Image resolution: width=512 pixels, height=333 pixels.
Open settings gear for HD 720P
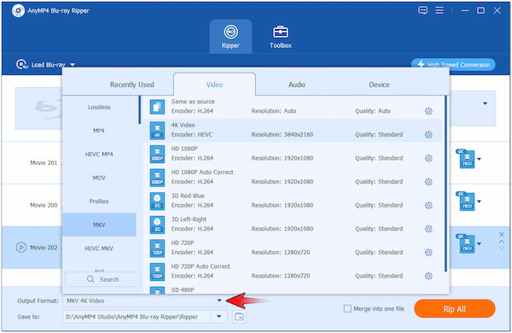point(428,252)
